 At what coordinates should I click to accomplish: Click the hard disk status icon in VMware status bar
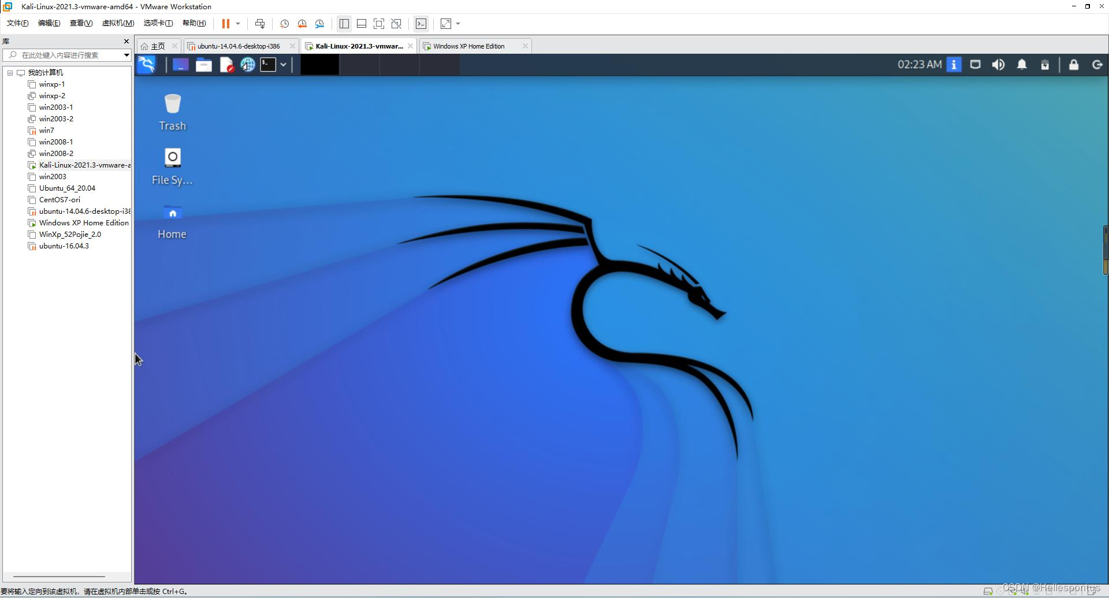tap(988, 591)
